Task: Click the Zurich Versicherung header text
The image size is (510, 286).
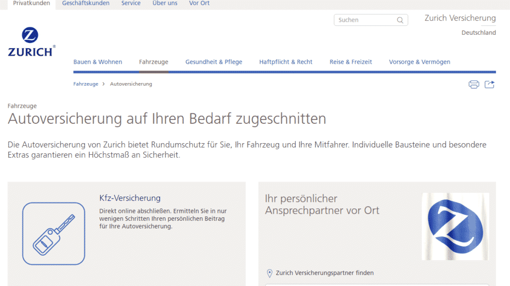Action: pos(460,18)
